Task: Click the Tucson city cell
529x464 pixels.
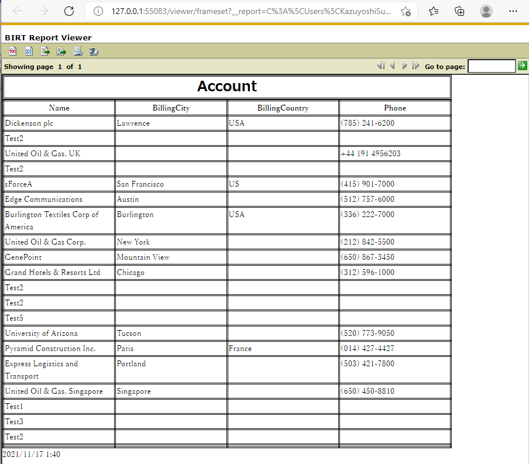Action: click(x=171, y=333)
